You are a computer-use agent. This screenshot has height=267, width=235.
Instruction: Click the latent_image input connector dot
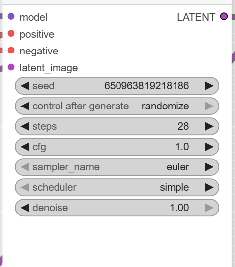click(x=11, y=67)
